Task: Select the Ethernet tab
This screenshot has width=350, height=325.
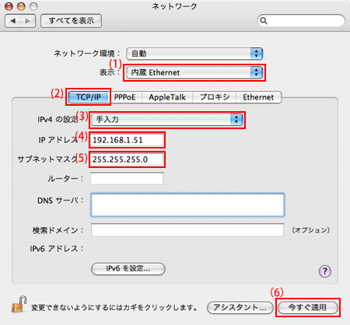Action: coord(258,97)
